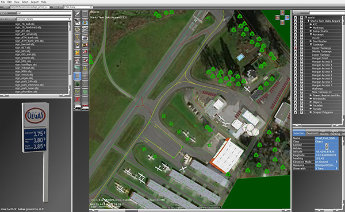Select Hangar Front in the hierarchy
Image resolution: width=345 pixels, height=212 pixels.
point(320,58)
